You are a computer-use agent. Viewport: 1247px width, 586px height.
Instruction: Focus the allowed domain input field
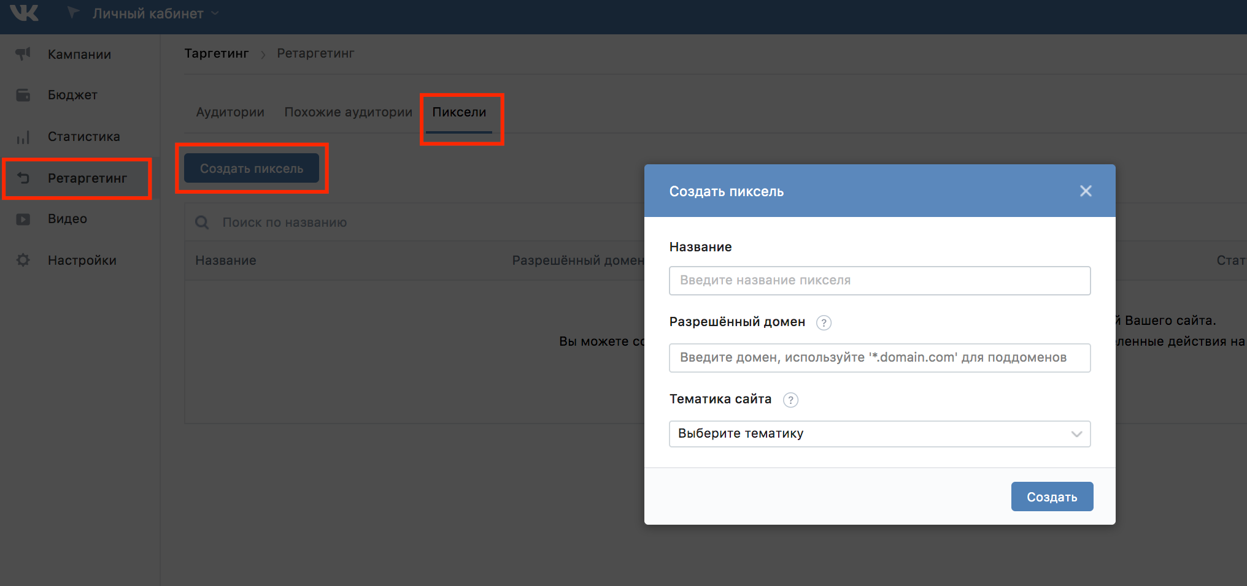tap(879, 357)
